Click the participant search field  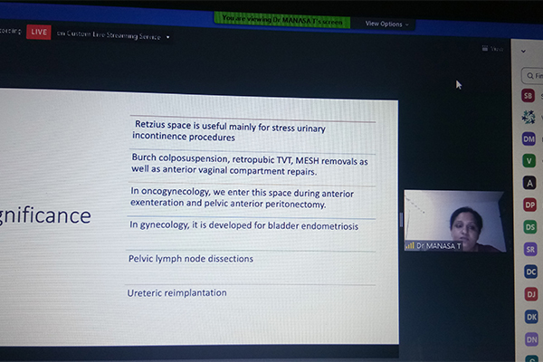[x=533, y=75]
